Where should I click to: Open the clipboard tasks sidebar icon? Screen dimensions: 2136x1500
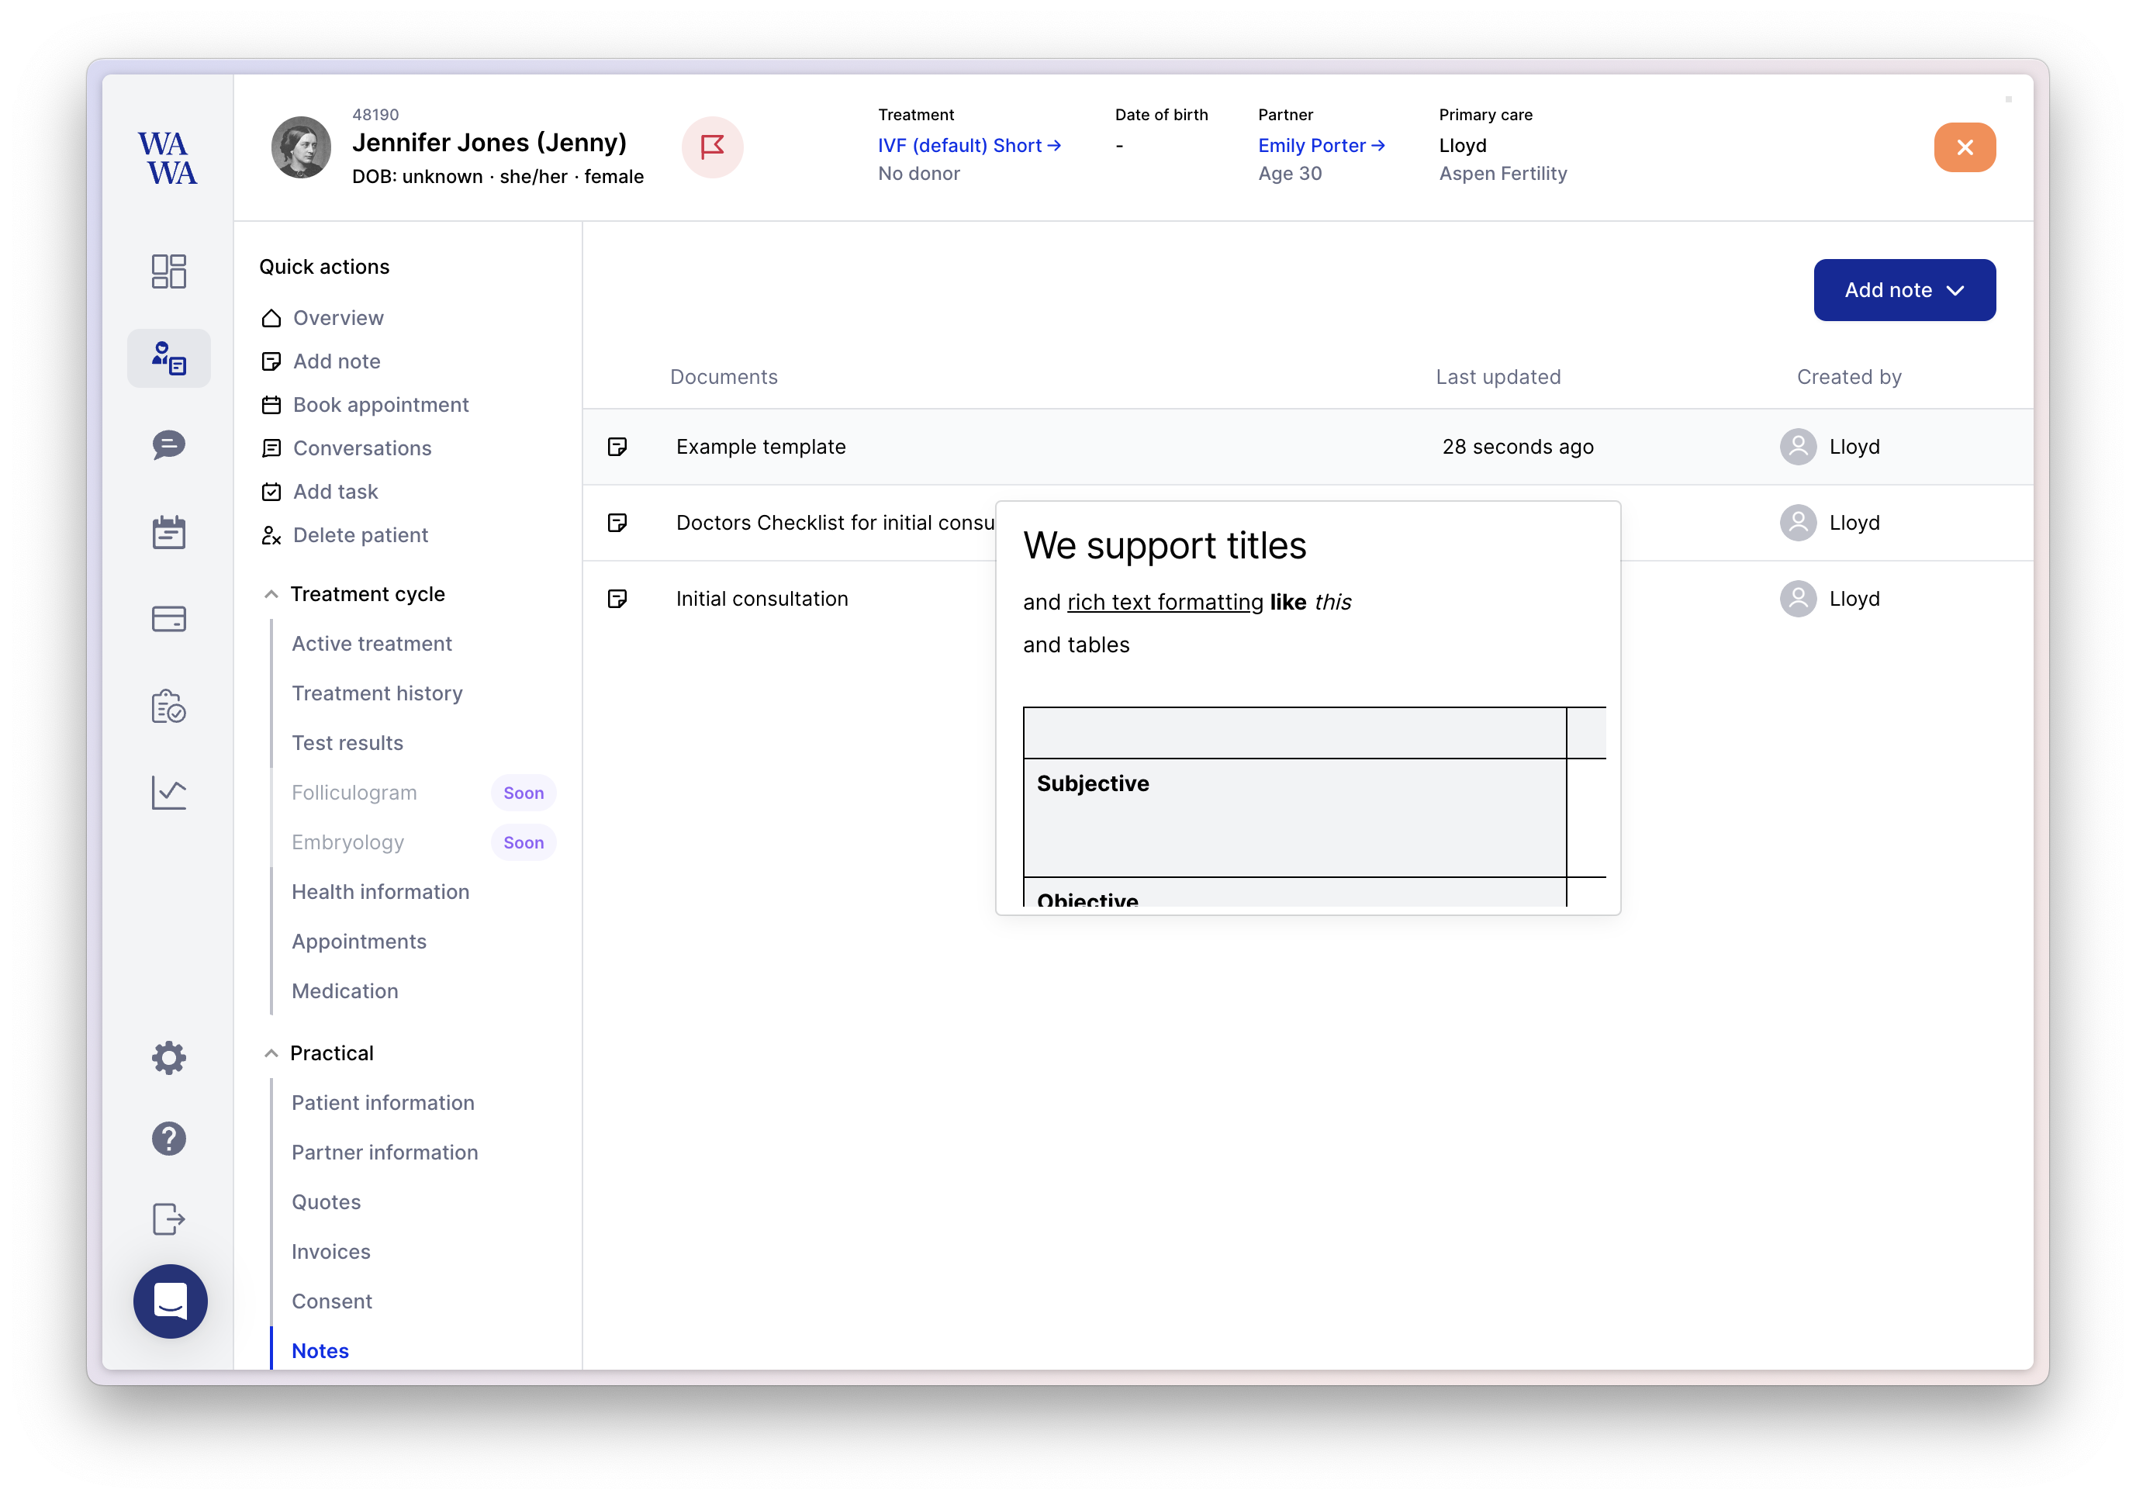168,707
